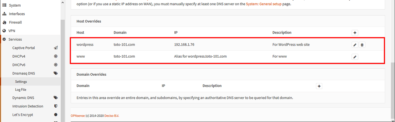Click the add Host Override plus button
The width and height of the screenshot is (395, 122).
(355, 33)
